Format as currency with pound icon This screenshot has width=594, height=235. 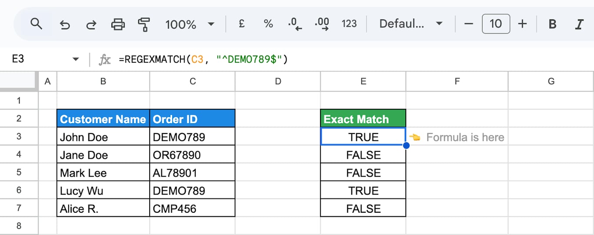click(242, 24)
